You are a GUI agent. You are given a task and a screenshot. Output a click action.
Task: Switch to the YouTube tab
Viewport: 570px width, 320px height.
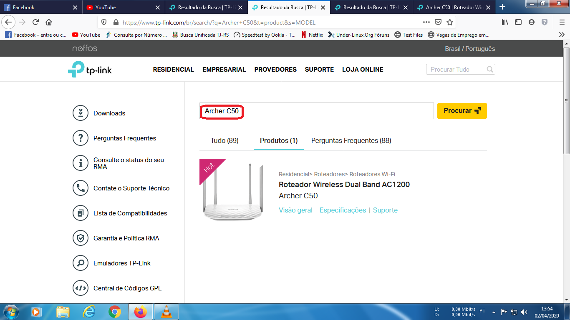pos(124,7)
